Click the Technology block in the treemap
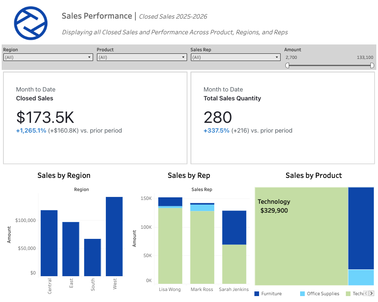378x302 pixels. click(301, 235)
